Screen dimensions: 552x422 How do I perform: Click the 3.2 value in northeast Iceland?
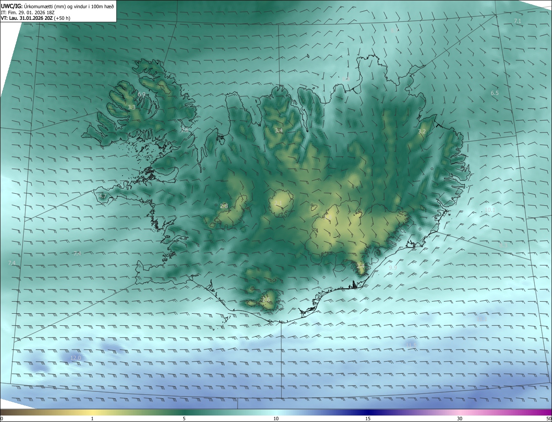tap(422, 131)
